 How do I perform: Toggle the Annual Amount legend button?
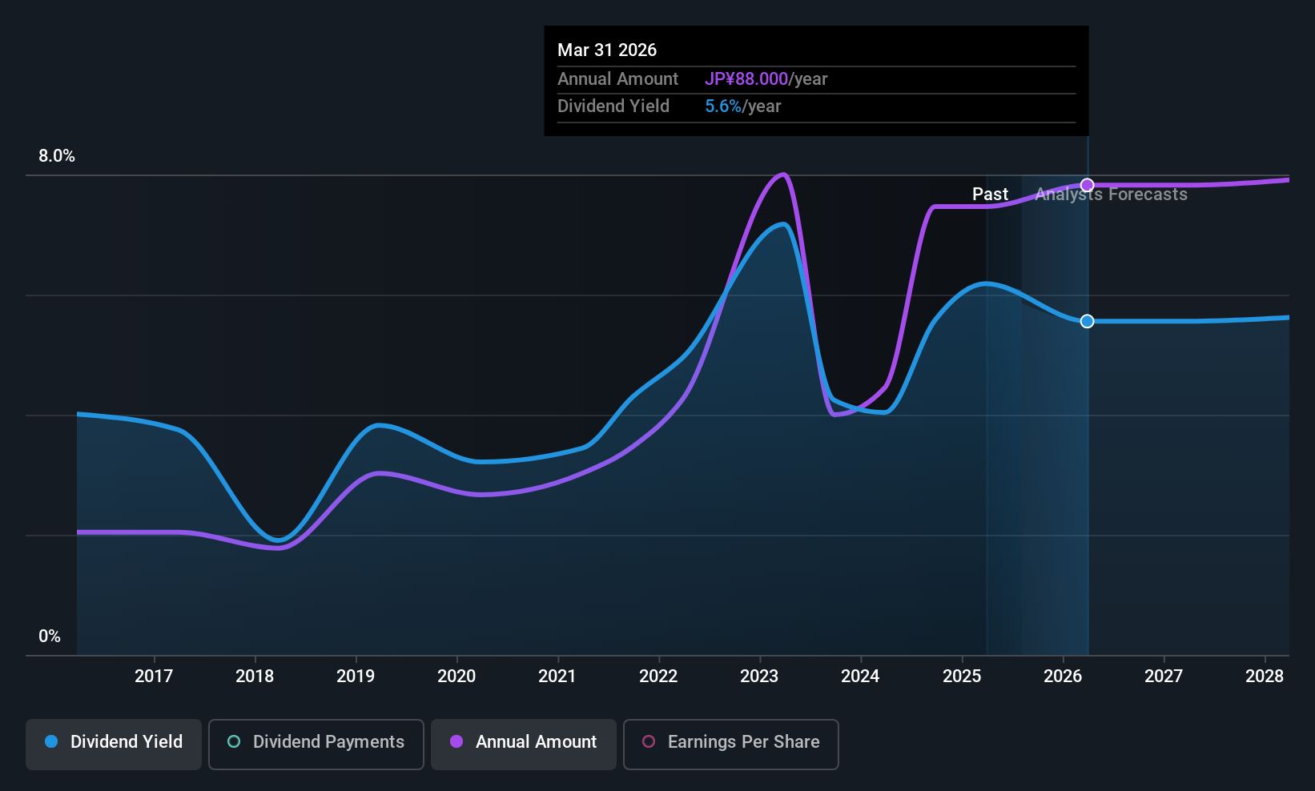pos(524,742)
